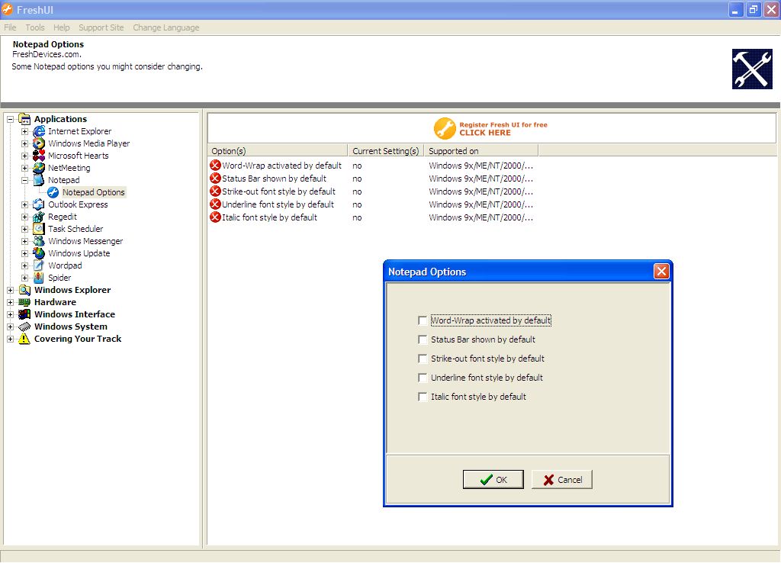Click the red X icon beside Status Bar row
The width and height of the screenshot is (781, 563).
[x=215, y=179]
